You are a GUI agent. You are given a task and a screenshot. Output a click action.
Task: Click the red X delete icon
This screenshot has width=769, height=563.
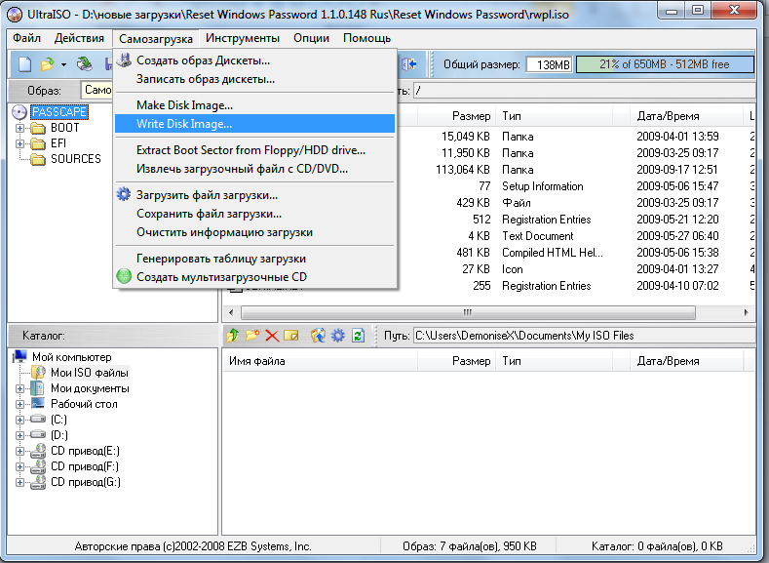272,336
